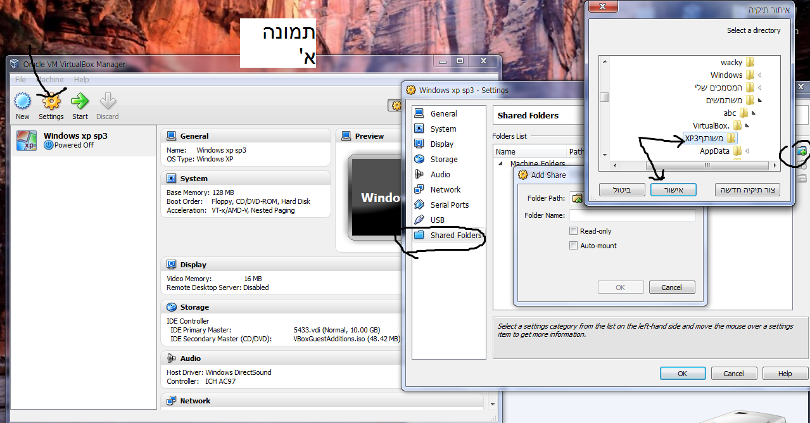The image size is (810, 423).
Task: Click the ביטול cancel button in directory dialog
Action: [622, 190]
